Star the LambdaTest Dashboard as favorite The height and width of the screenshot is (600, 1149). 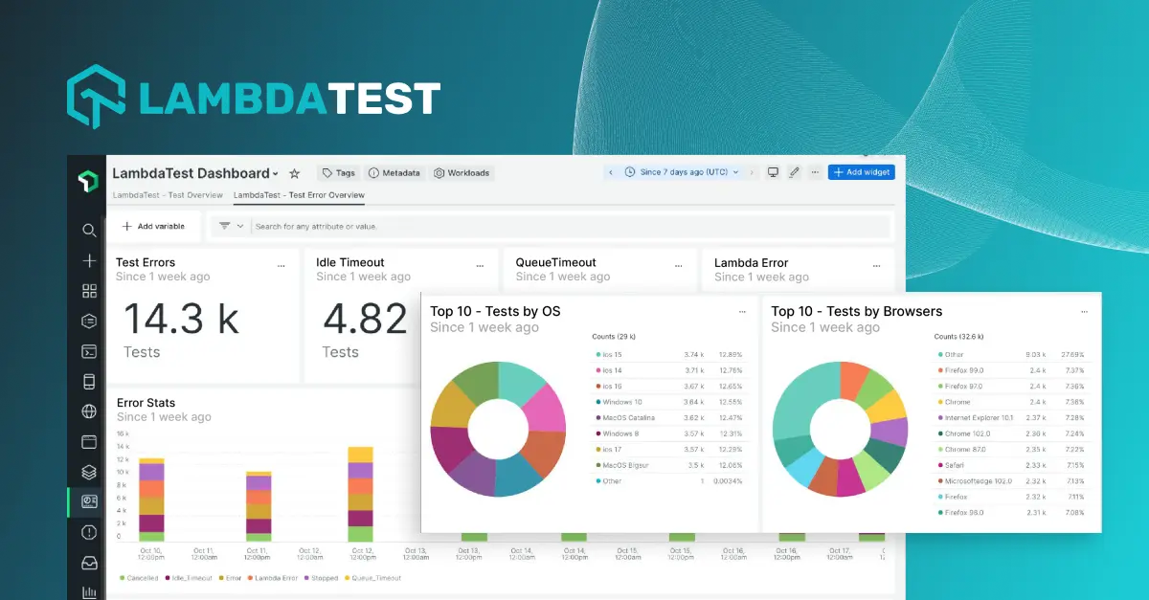[x=294, y=173]
